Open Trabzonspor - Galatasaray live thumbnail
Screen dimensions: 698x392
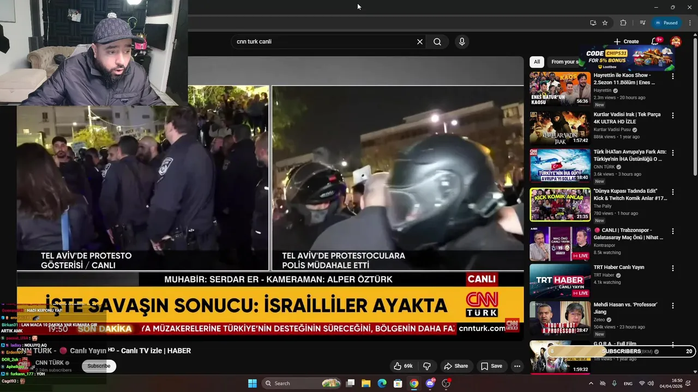[x=559, y=243]
